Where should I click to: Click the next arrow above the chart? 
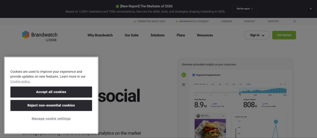coord(285,84)
